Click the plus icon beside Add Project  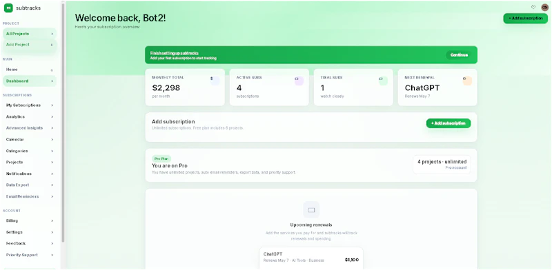pyautogui.click(x=52, y=45)
